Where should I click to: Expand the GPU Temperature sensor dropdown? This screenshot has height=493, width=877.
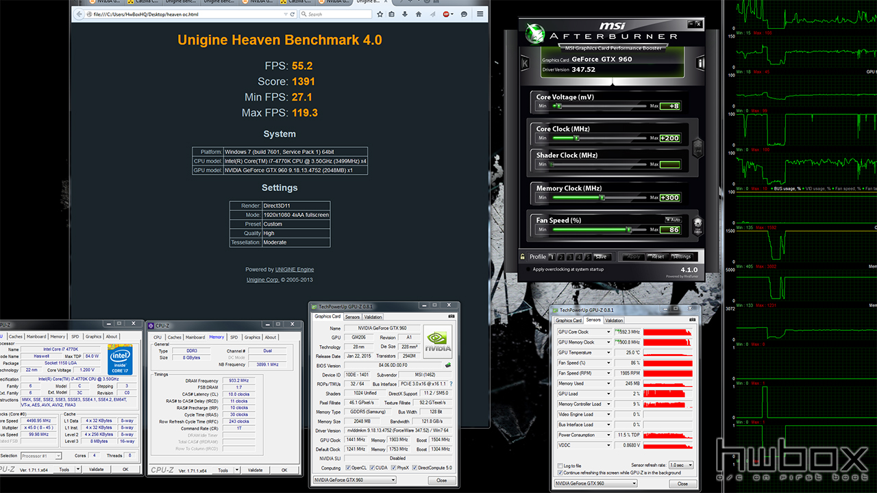608,353
